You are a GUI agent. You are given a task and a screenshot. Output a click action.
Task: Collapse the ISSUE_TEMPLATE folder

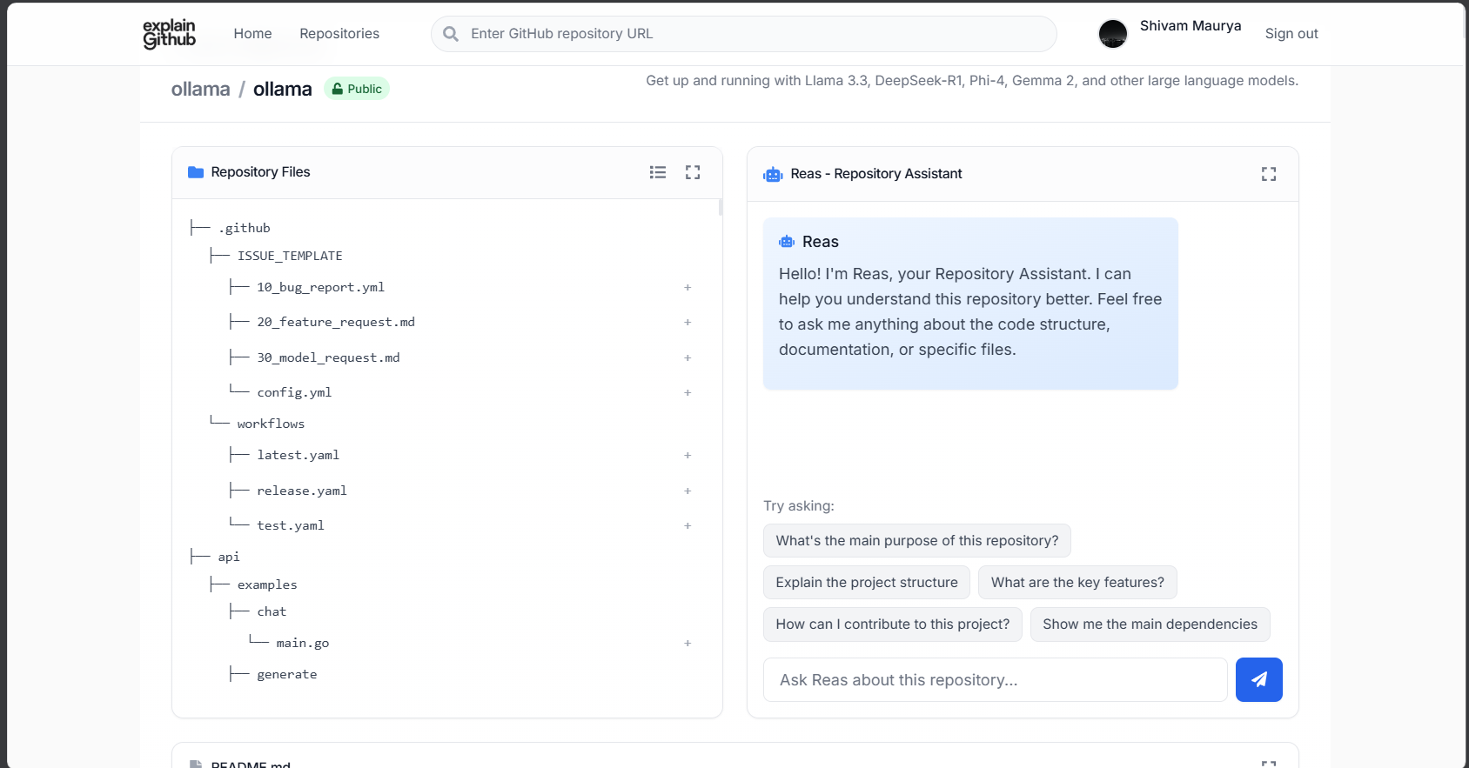tap(290, 256)
